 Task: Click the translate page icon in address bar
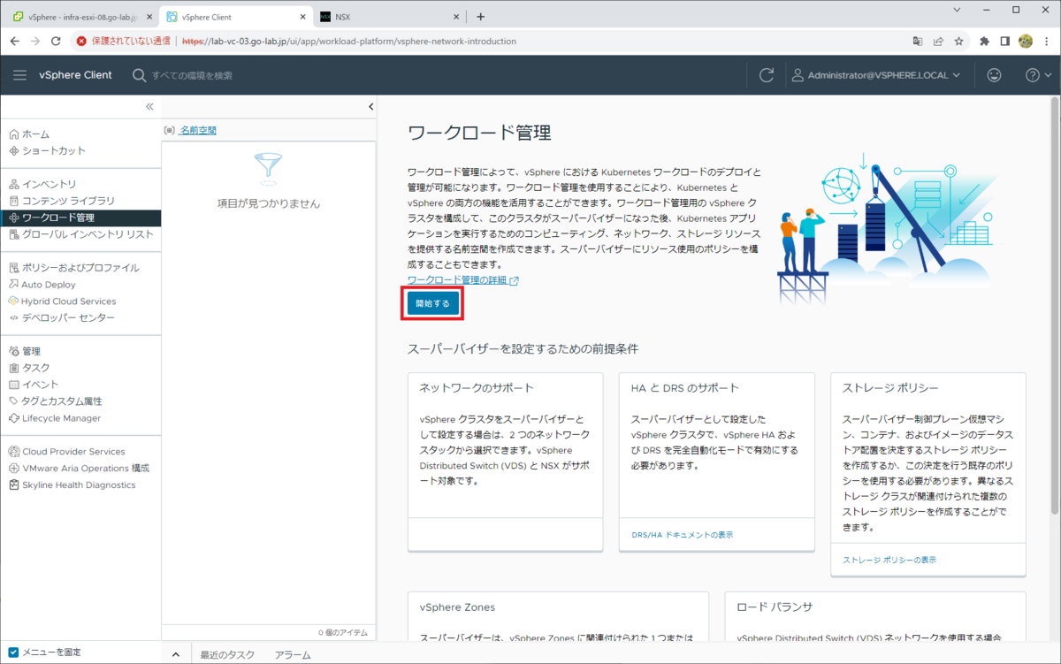click(919, 41)
